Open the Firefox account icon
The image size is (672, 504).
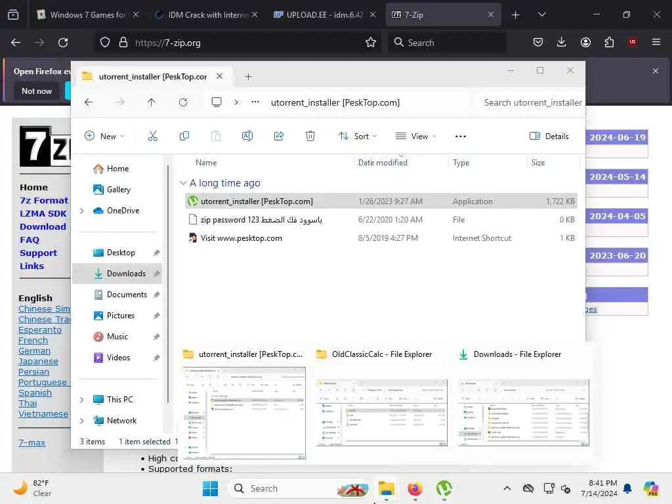coord(585,42)
